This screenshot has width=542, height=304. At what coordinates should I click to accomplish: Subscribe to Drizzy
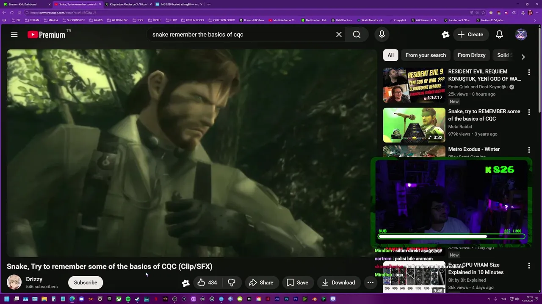pos(86,282)
